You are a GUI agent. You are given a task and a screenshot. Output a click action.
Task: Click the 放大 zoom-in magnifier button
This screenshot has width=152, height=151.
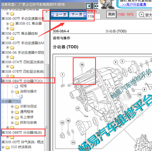[145, 15]
